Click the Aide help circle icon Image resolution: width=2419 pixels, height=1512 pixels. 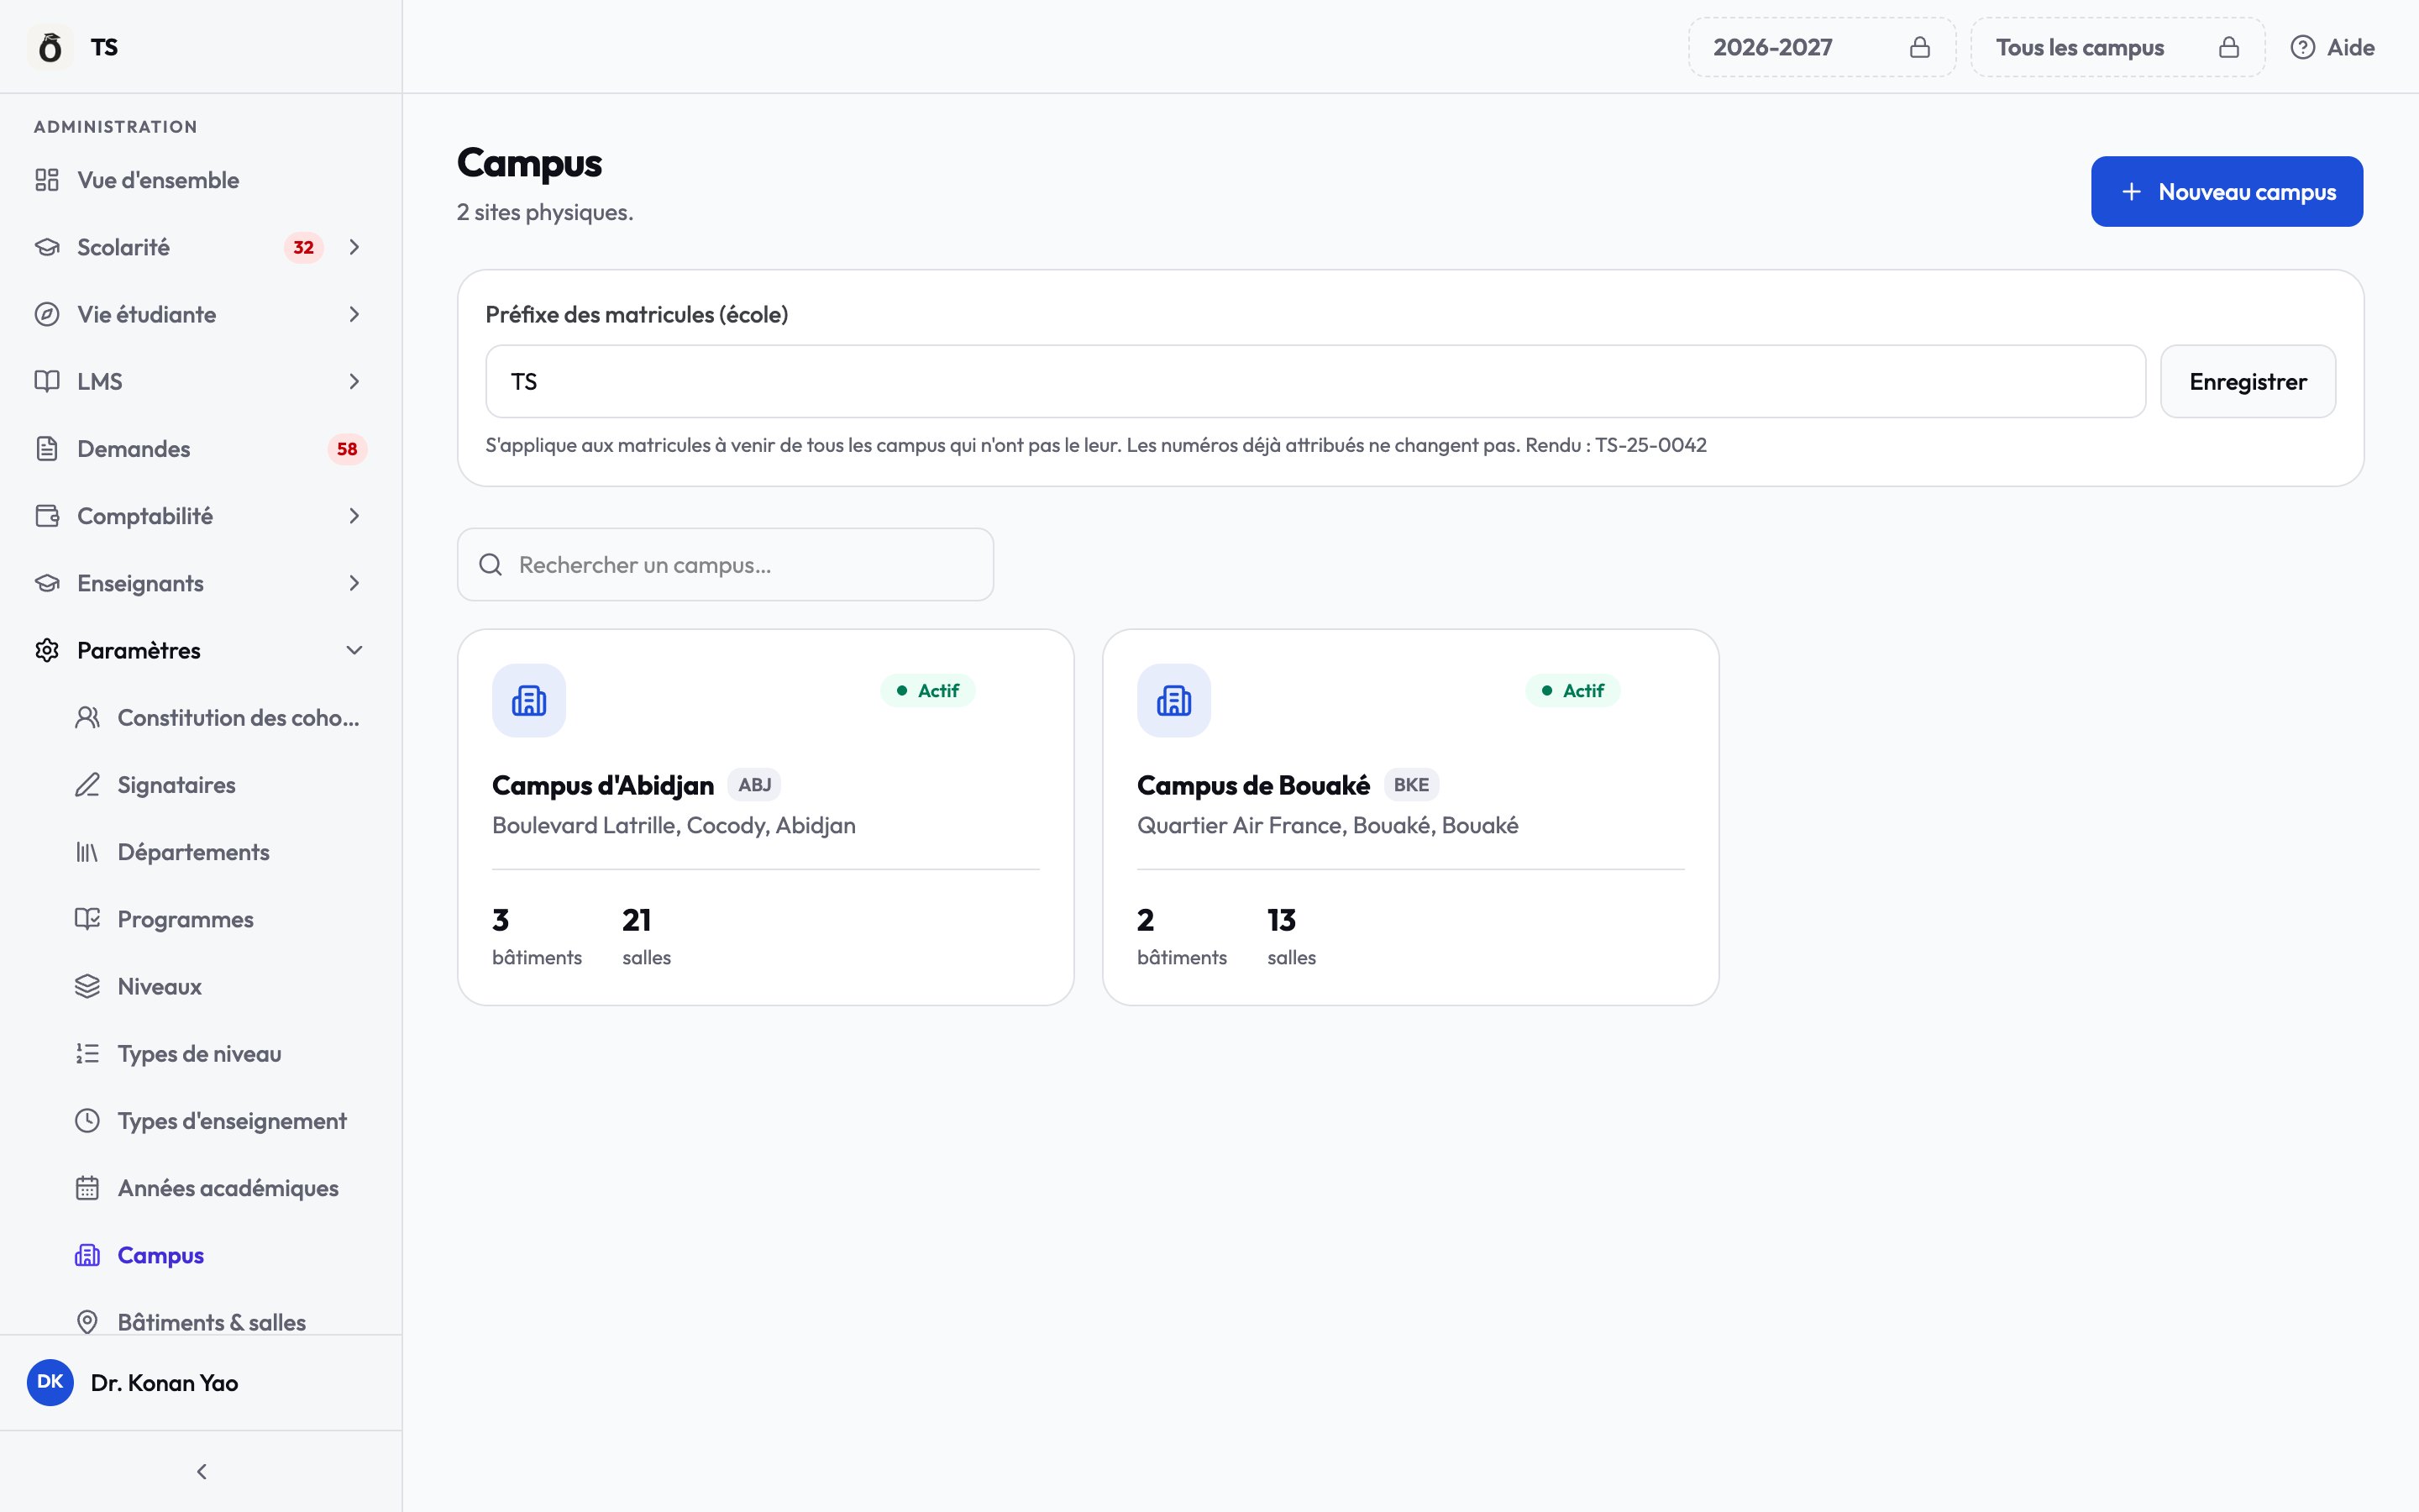click(x=2302, y=47)
